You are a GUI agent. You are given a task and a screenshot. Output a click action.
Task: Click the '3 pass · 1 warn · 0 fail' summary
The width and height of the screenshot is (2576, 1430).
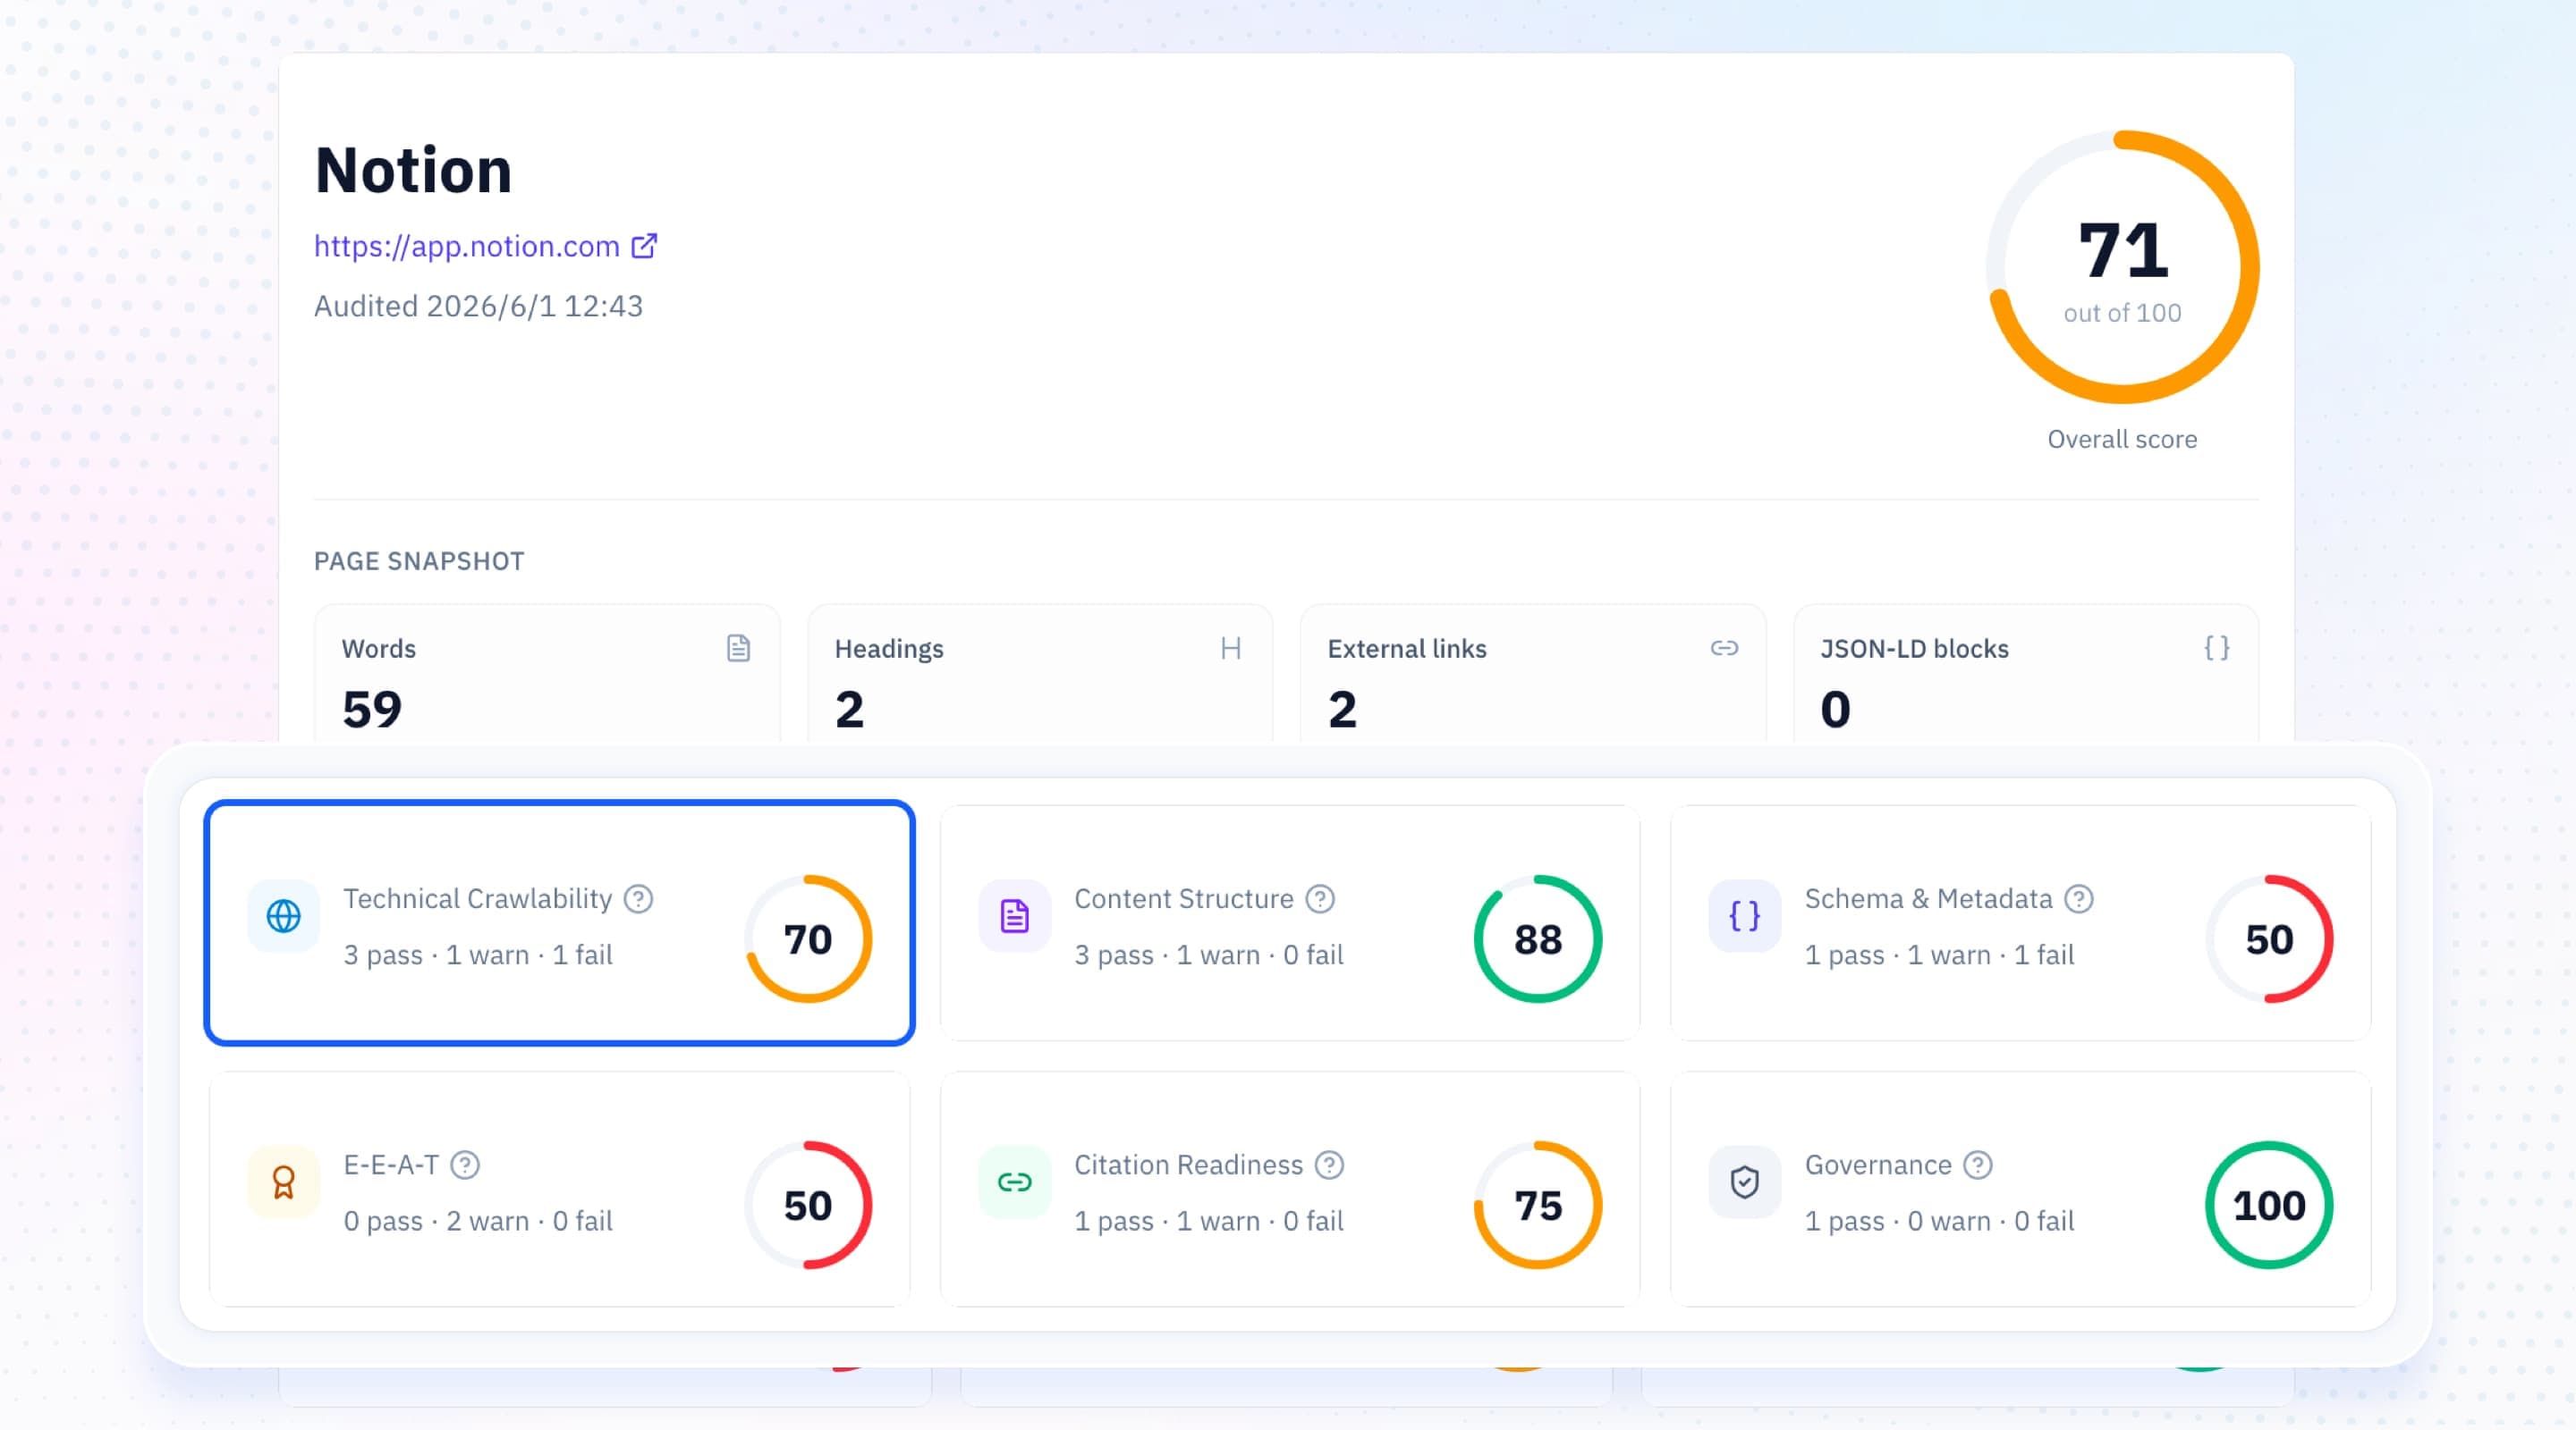(1208, 955)
